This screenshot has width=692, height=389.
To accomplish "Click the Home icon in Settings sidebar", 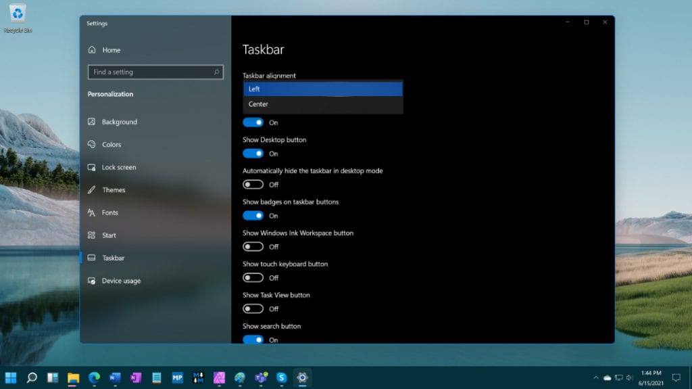I will [92, 50].
